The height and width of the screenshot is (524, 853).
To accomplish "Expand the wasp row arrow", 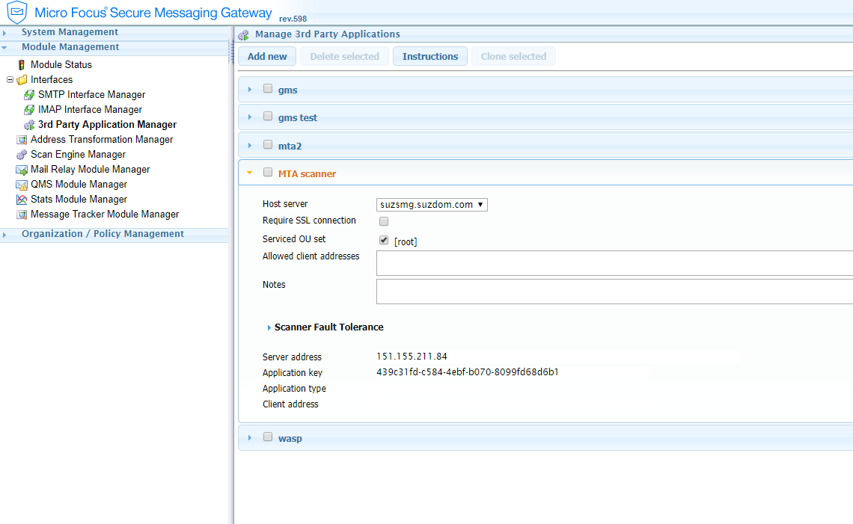I will coord(250,437).
